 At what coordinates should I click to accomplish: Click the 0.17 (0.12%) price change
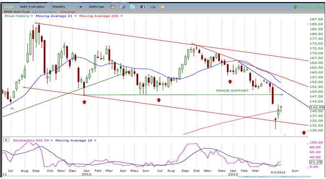tap(311, 7)
